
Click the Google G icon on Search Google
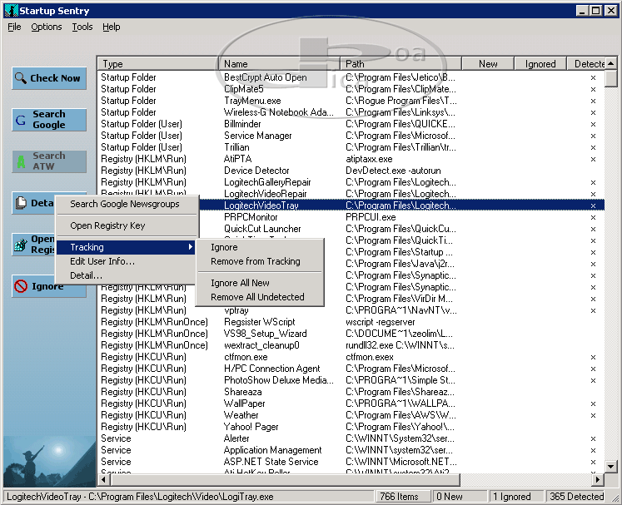tap(21, 120)
